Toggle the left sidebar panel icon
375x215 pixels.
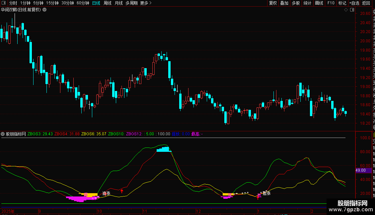click(3, 3)
